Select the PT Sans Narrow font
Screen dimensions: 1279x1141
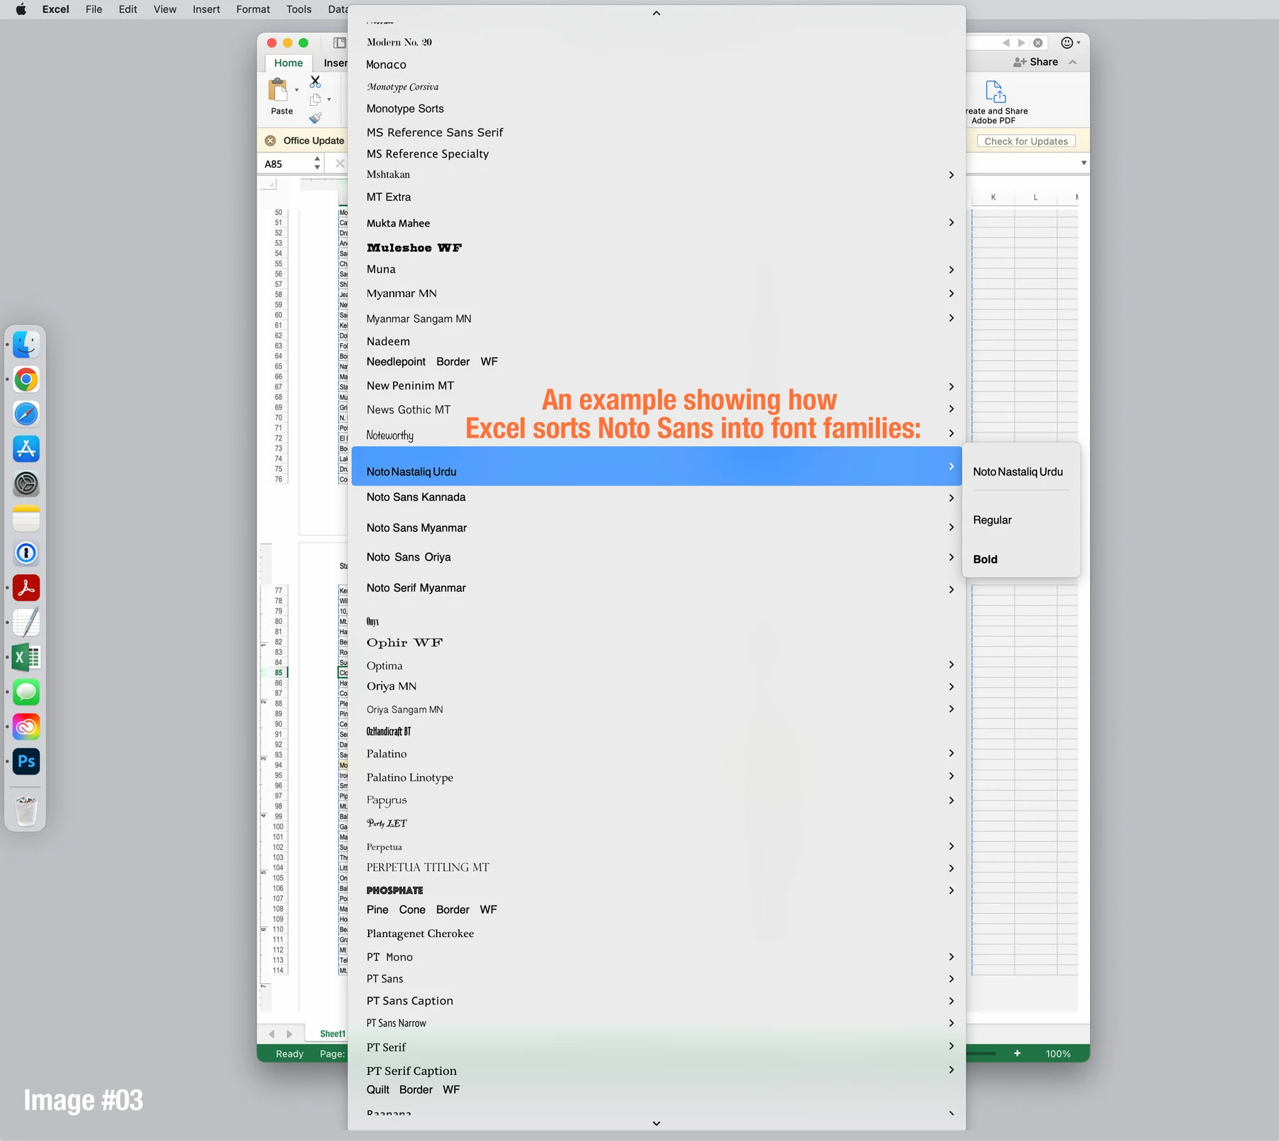coord(657,1023)
